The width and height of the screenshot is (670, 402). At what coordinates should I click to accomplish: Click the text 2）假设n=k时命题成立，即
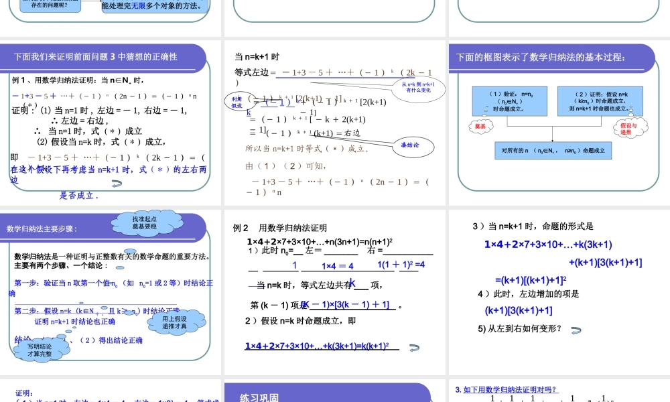[300, 320]
